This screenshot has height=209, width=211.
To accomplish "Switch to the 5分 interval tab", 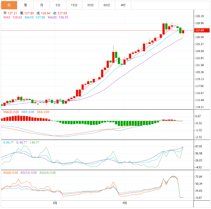I will click(x=58, y=5).
